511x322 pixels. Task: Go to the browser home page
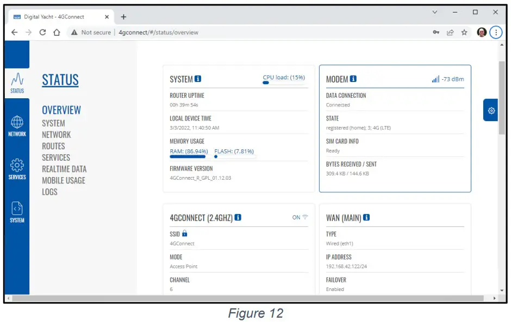coord(57,32)
